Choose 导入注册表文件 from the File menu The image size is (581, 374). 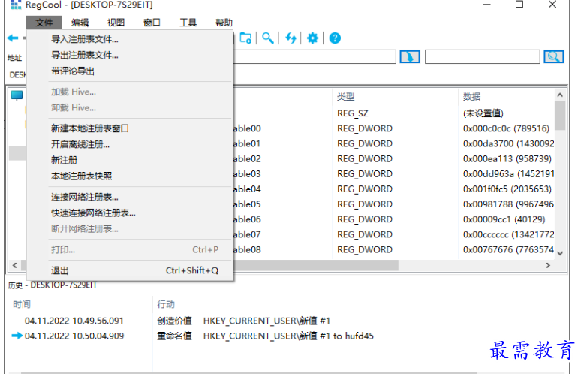pyautogui.click(x=84, y=39)
